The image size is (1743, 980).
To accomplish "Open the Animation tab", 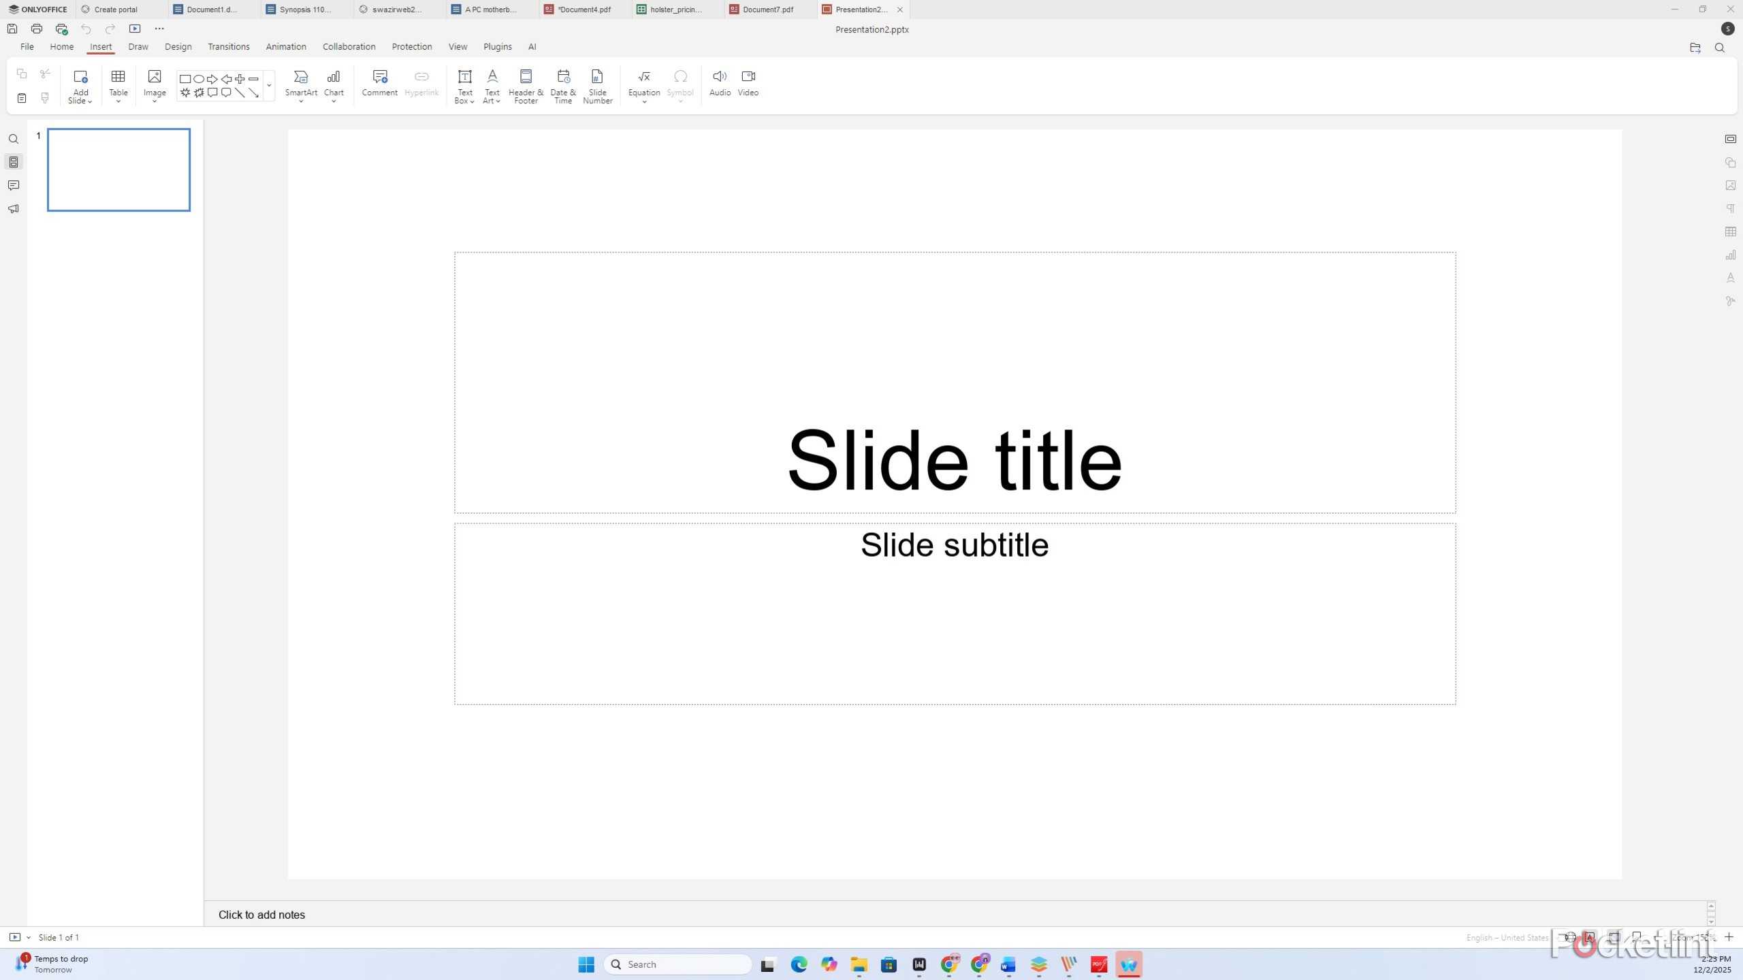I will (x=286, y=46).
